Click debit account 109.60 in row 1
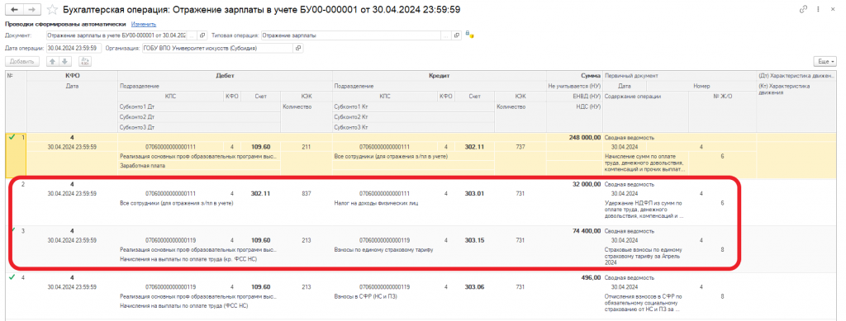Screen dimensions: 846x321 [x=260, y=147]
